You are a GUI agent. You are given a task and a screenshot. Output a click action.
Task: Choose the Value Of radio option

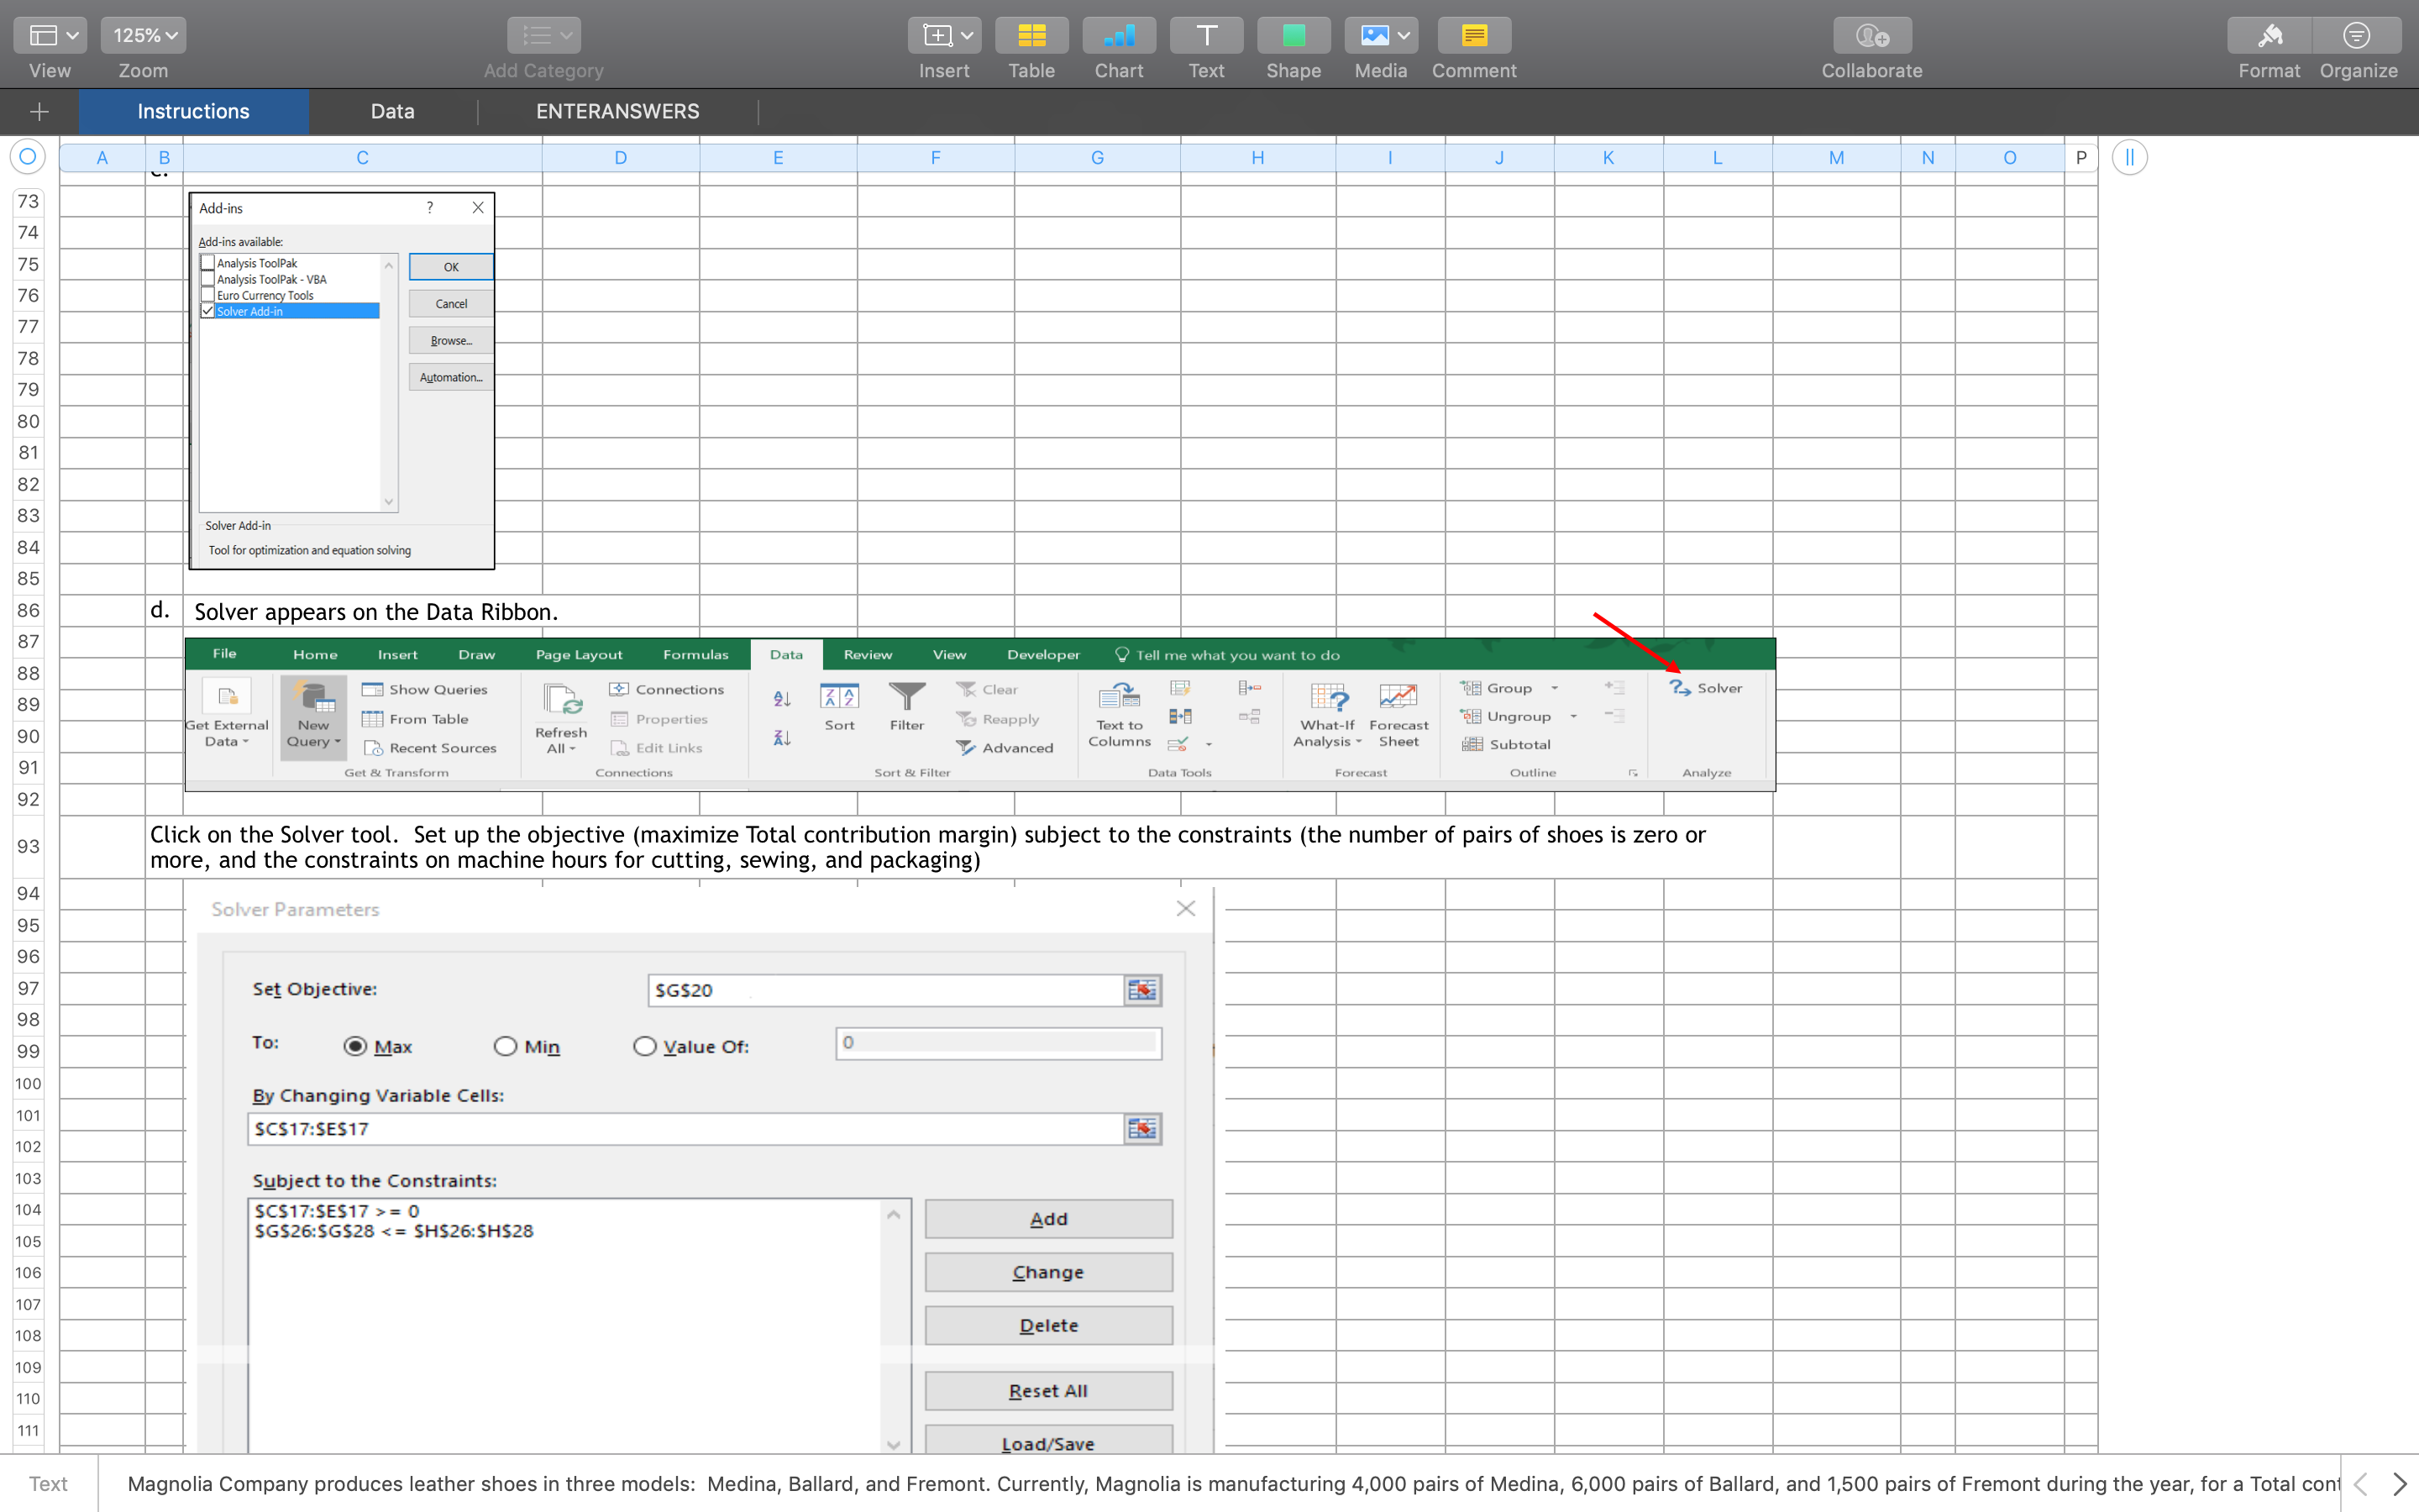(x=643, y=1046)
